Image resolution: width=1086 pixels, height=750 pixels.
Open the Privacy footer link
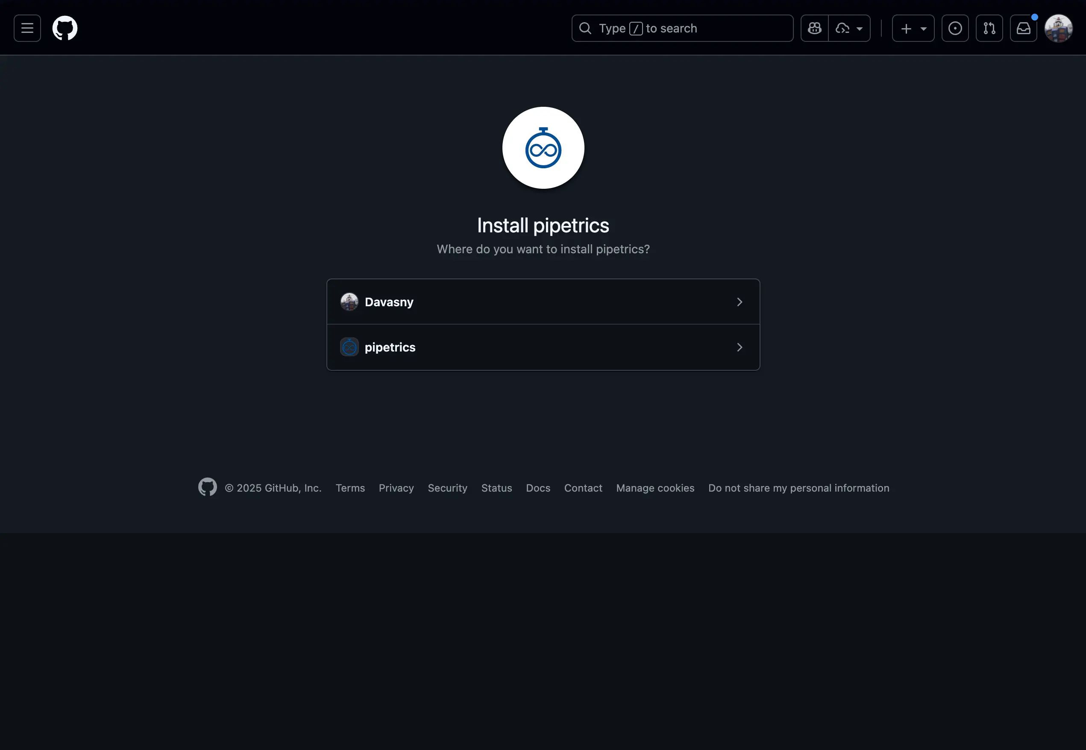pos(396,488)
